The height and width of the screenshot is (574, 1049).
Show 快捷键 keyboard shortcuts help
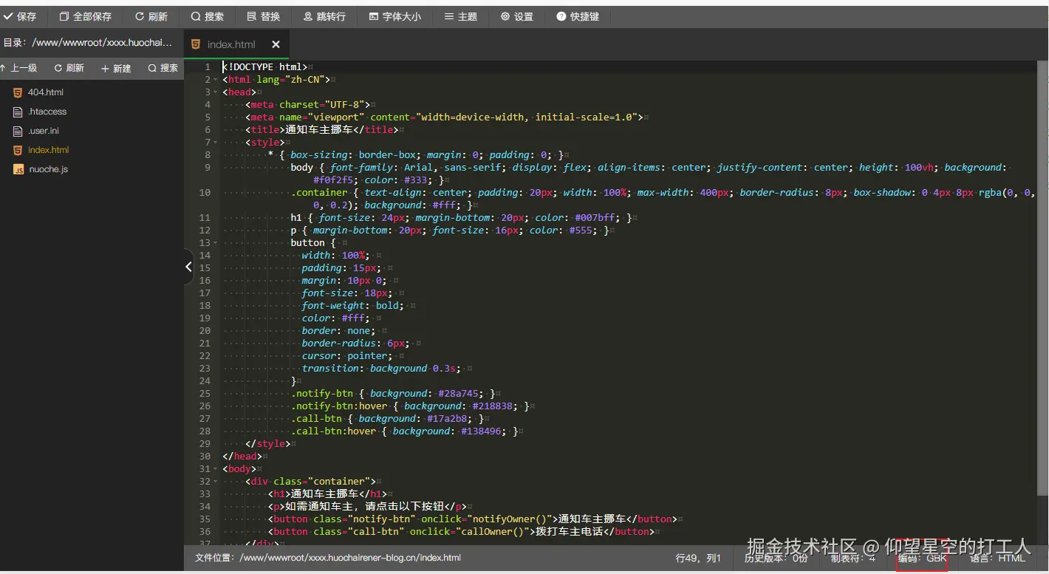[x=578, y=16]
